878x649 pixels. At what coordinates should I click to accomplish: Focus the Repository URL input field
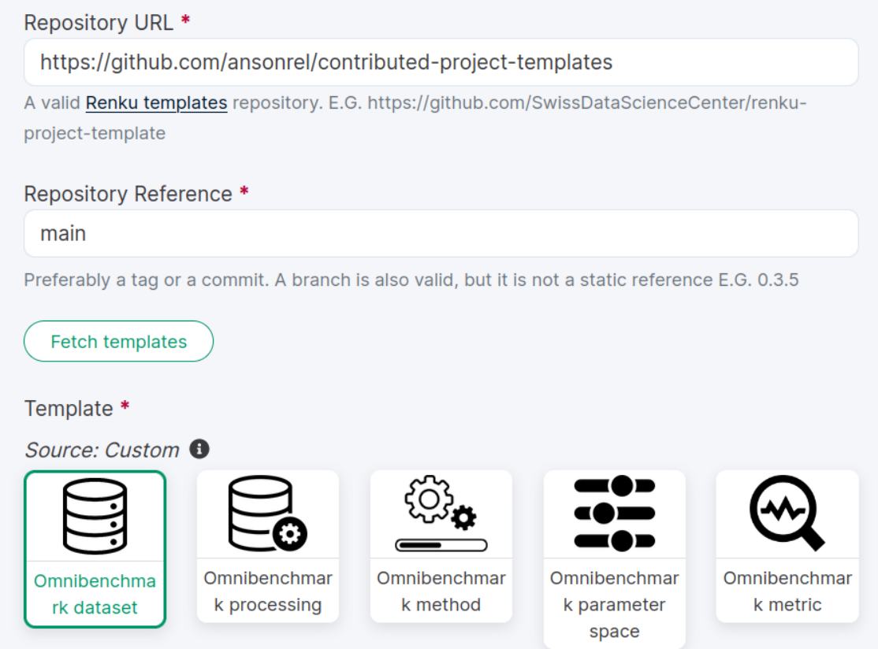(x=441, y=62)
